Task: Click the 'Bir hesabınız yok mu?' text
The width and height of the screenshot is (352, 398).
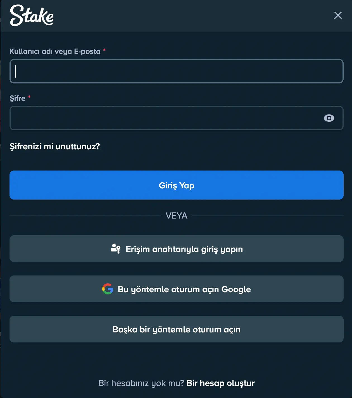Action: tap(141, 383)
